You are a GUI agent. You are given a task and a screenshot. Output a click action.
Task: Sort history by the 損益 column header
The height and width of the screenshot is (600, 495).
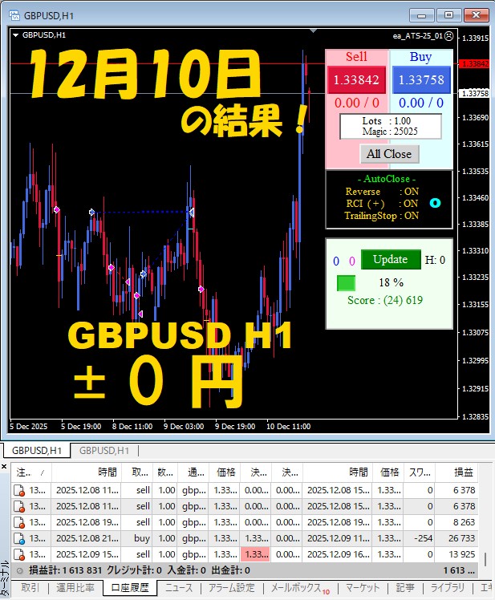click(456, 472)
